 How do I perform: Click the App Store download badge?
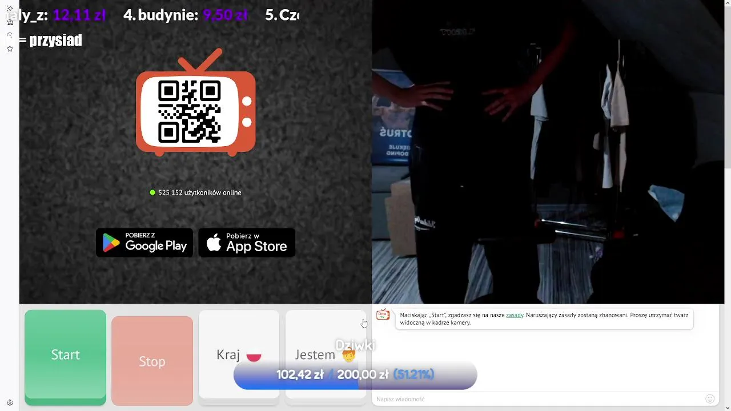(247, 243)
